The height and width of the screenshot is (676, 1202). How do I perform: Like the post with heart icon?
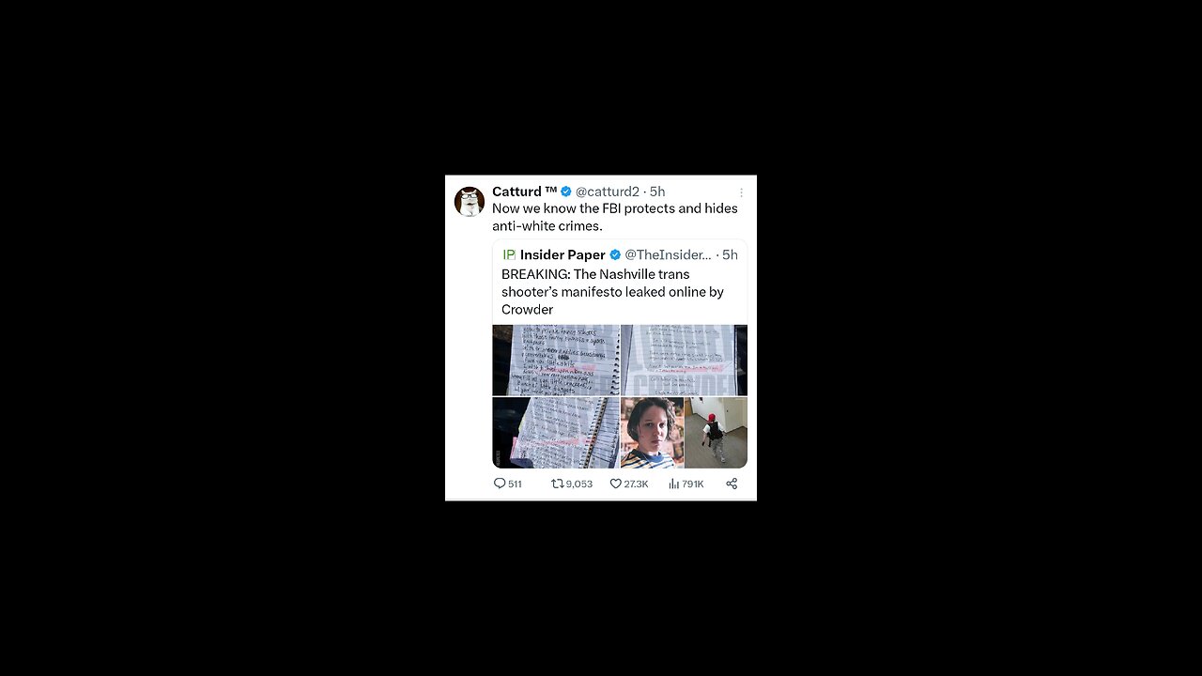click(616, 484)
